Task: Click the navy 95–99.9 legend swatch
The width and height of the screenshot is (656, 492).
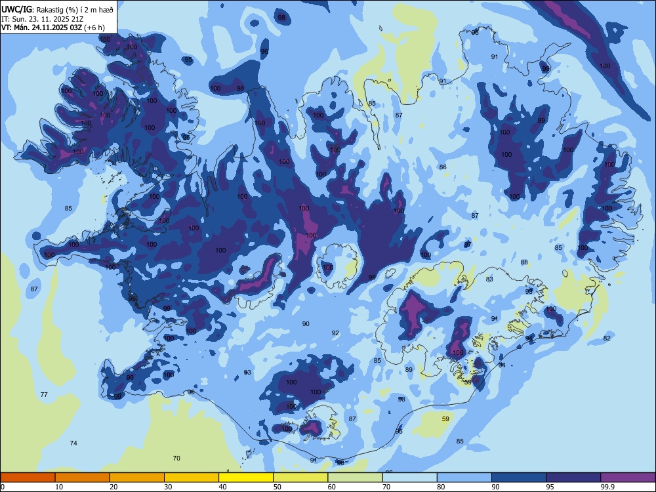Action: [x=573, y=478]
